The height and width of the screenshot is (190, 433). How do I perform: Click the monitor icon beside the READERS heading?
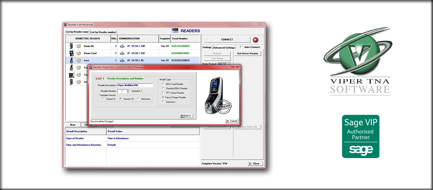(x=175, y=31)
